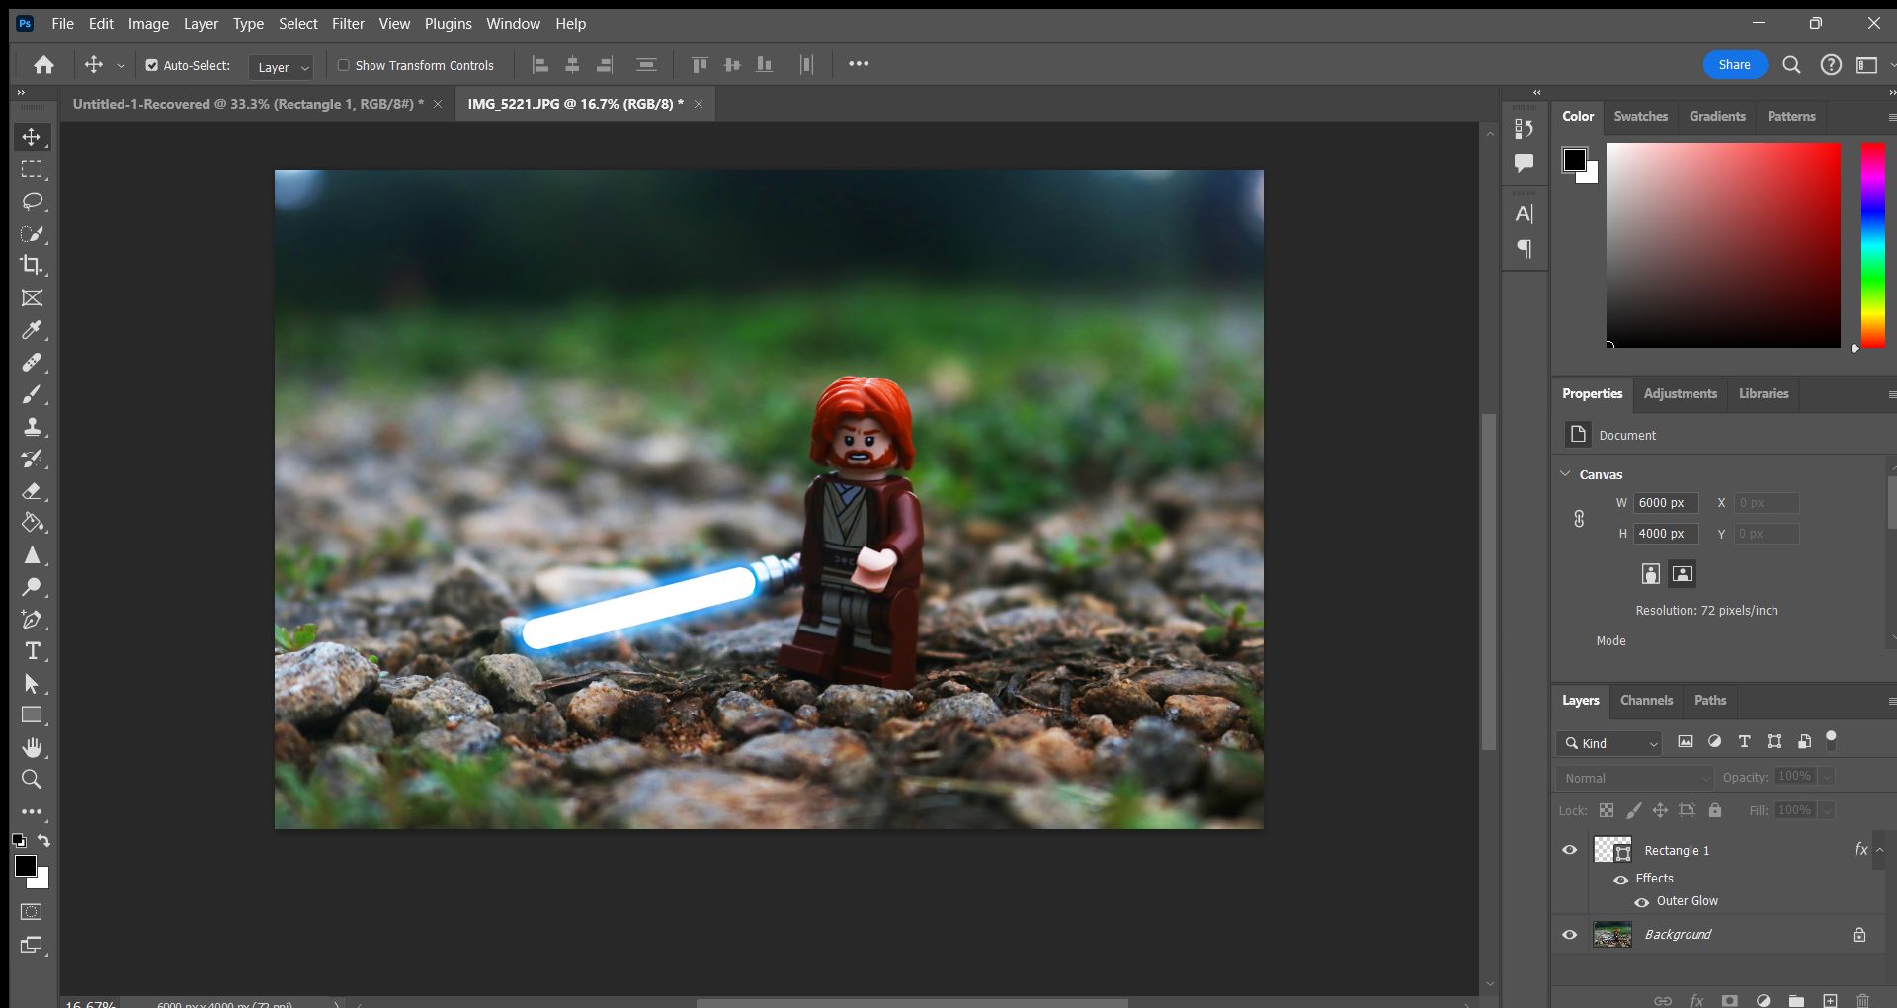1897x1008 pixels.
Task: Select the Dodge tool
Action: coord(32,587)
